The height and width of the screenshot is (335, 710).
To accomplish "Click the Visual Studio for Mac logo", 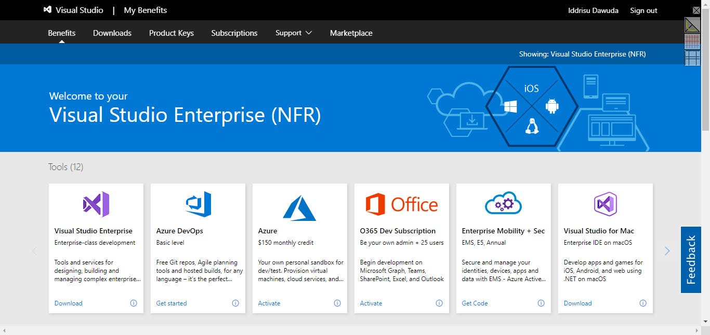I will (x=605, y=204).
